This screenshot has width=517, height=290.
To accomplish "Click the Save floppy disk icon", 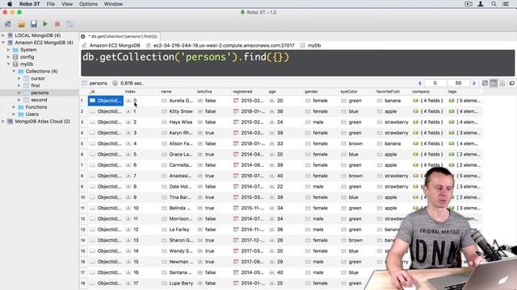I will (34, 24).
